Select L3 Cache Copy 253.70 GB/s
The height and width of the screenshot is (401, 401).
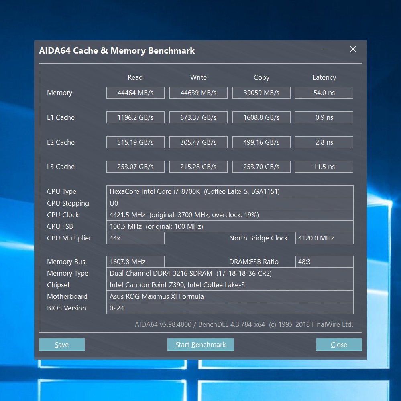point(261,167)
